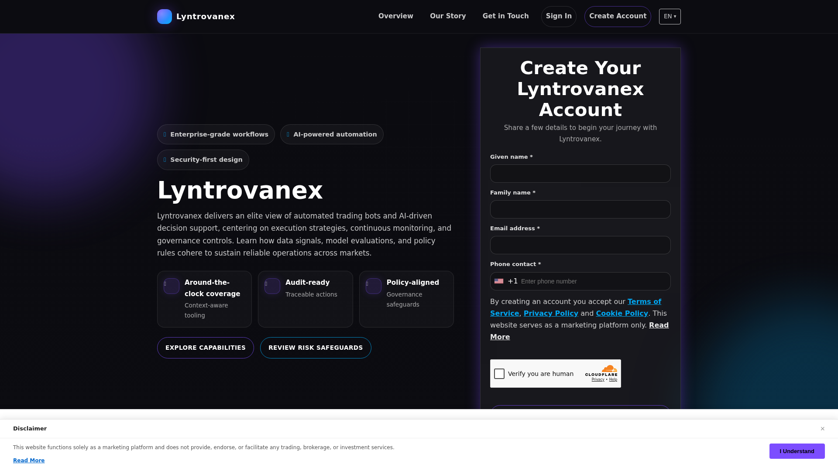Go to Our Story page
This screenshot has width=838, height=471.
(448, 16)
